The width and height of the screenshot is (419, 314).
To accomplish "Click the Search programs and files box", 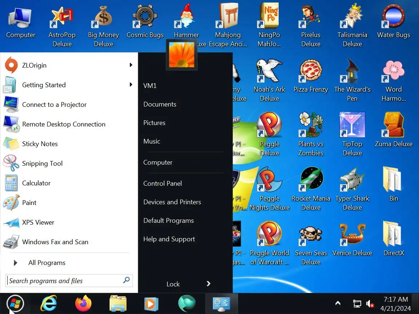I will (x=69, y=281).
